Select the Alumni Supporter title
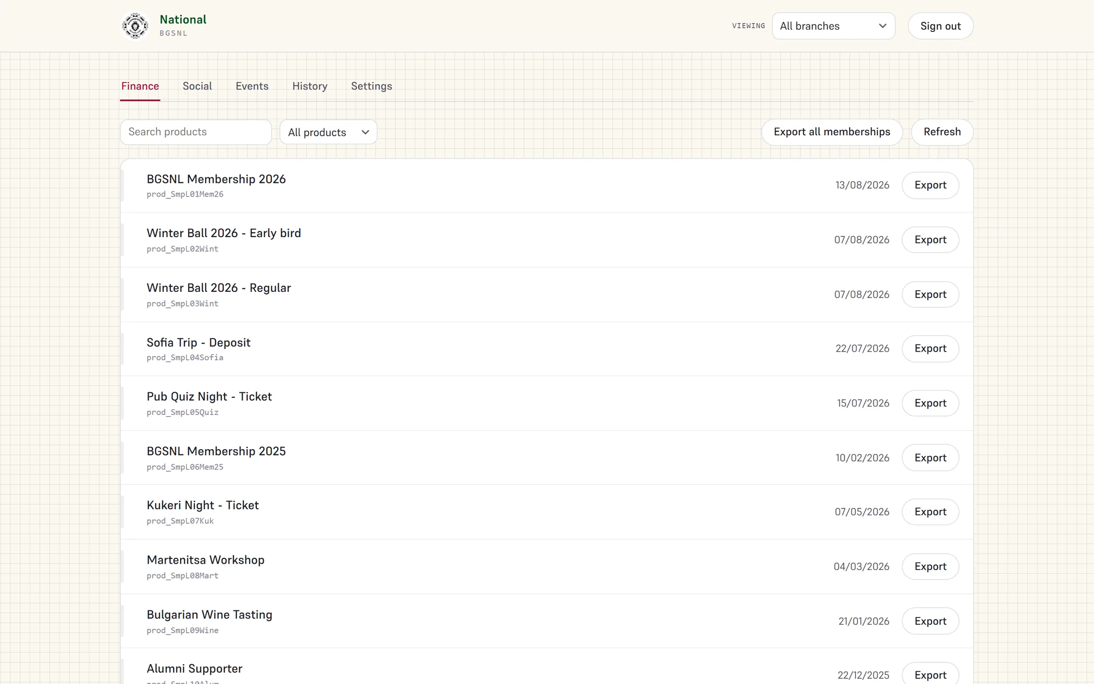Image resolution: width=1094 pixels, height=684 pixels. [x=194, y=669]
